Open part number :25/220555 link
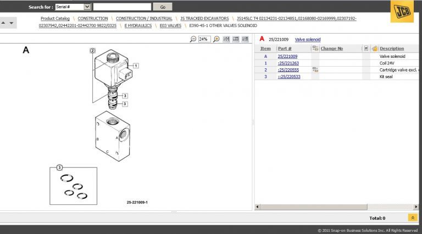 click(288, 70)
